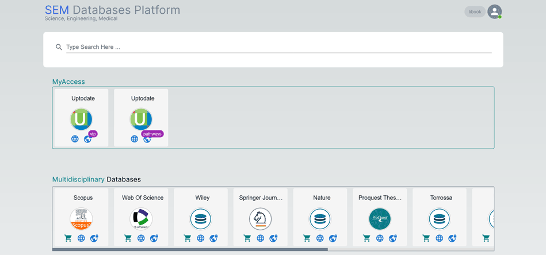
Task: Focus the Type Search Here field
Action: 278,47
